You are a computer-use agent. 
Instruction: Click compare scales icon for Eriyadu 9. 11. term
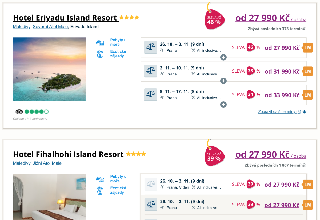(150, 94)
